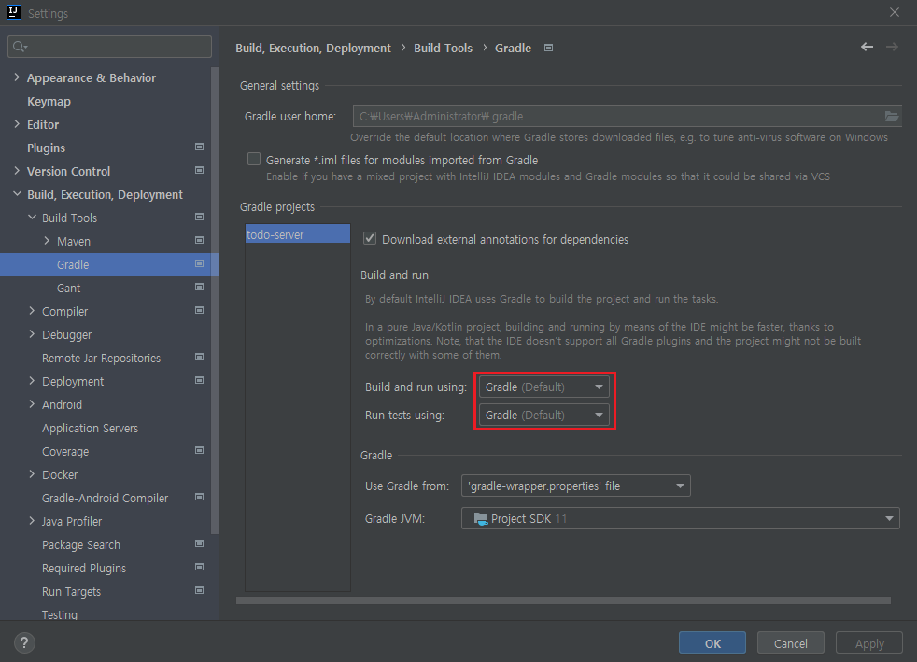This screenshot has height=662, width=917.
Task: Expand the Java Profiler node chevron
Action: tap(32, 522)
